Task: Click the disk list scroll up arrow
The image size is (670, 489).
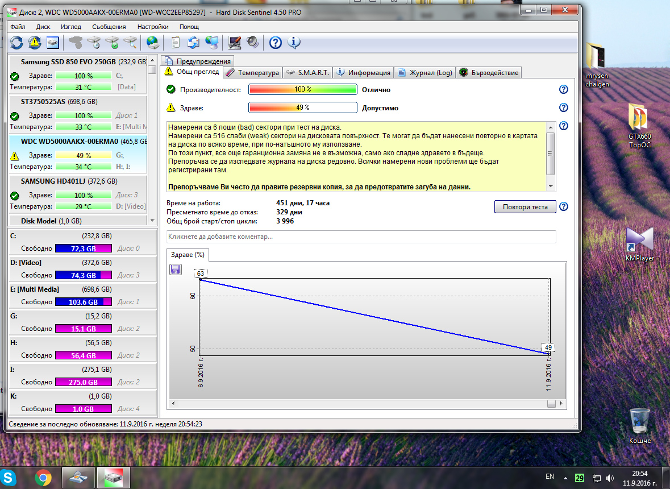Action: pos(152,60)
